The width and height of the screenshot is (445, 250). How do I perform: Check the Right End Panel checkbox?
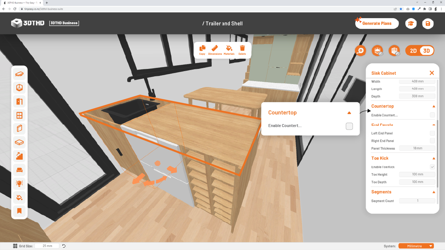coord(432,141)
